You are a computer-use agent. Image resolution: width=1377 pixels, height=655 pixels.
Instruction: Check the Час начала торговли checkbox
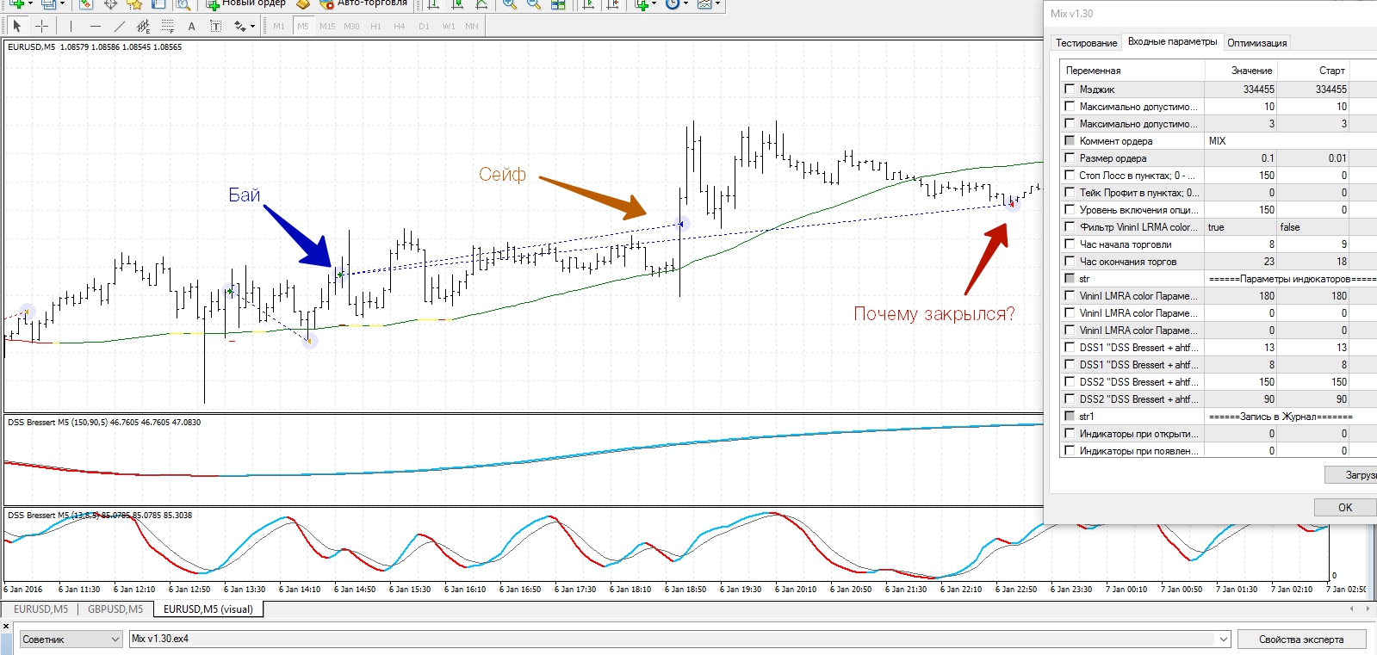1070,244
